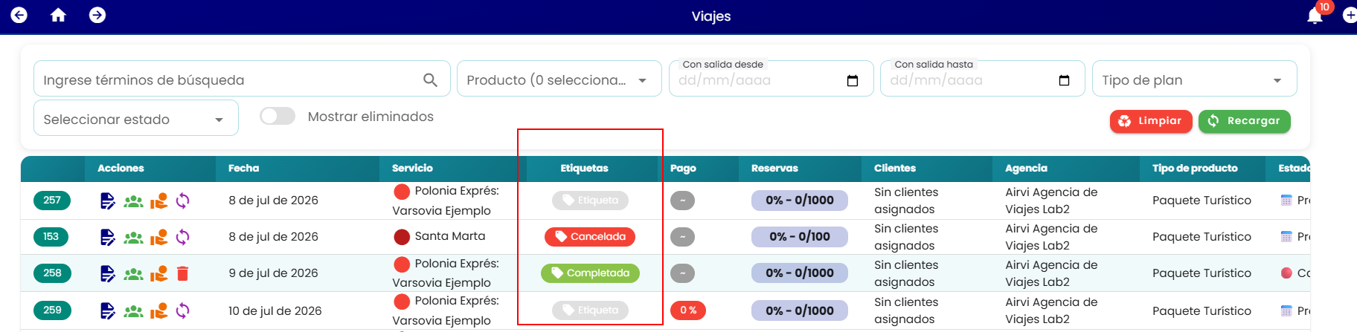1357x332 pixels.
Task: Open notifications bell with badge 10
Action: pyautogui.click(x=1315, y=16)
